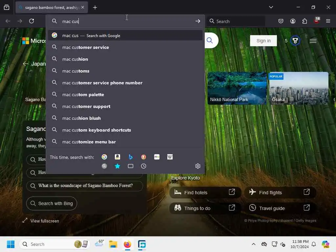The height and width of the screenshot is (252, 336).
Task: Click the Firefox icon in the taskbar
Action: tap(128, 244)
